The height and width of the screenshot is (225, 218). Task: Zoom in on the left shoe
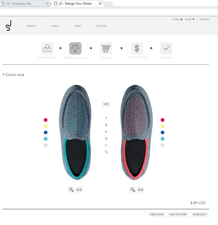click(x=71, y=189)
